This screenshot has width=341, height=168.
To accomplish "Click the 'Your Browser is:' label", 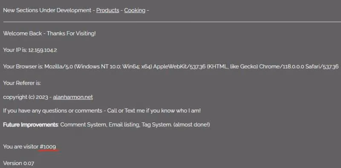I will point(23,67).
